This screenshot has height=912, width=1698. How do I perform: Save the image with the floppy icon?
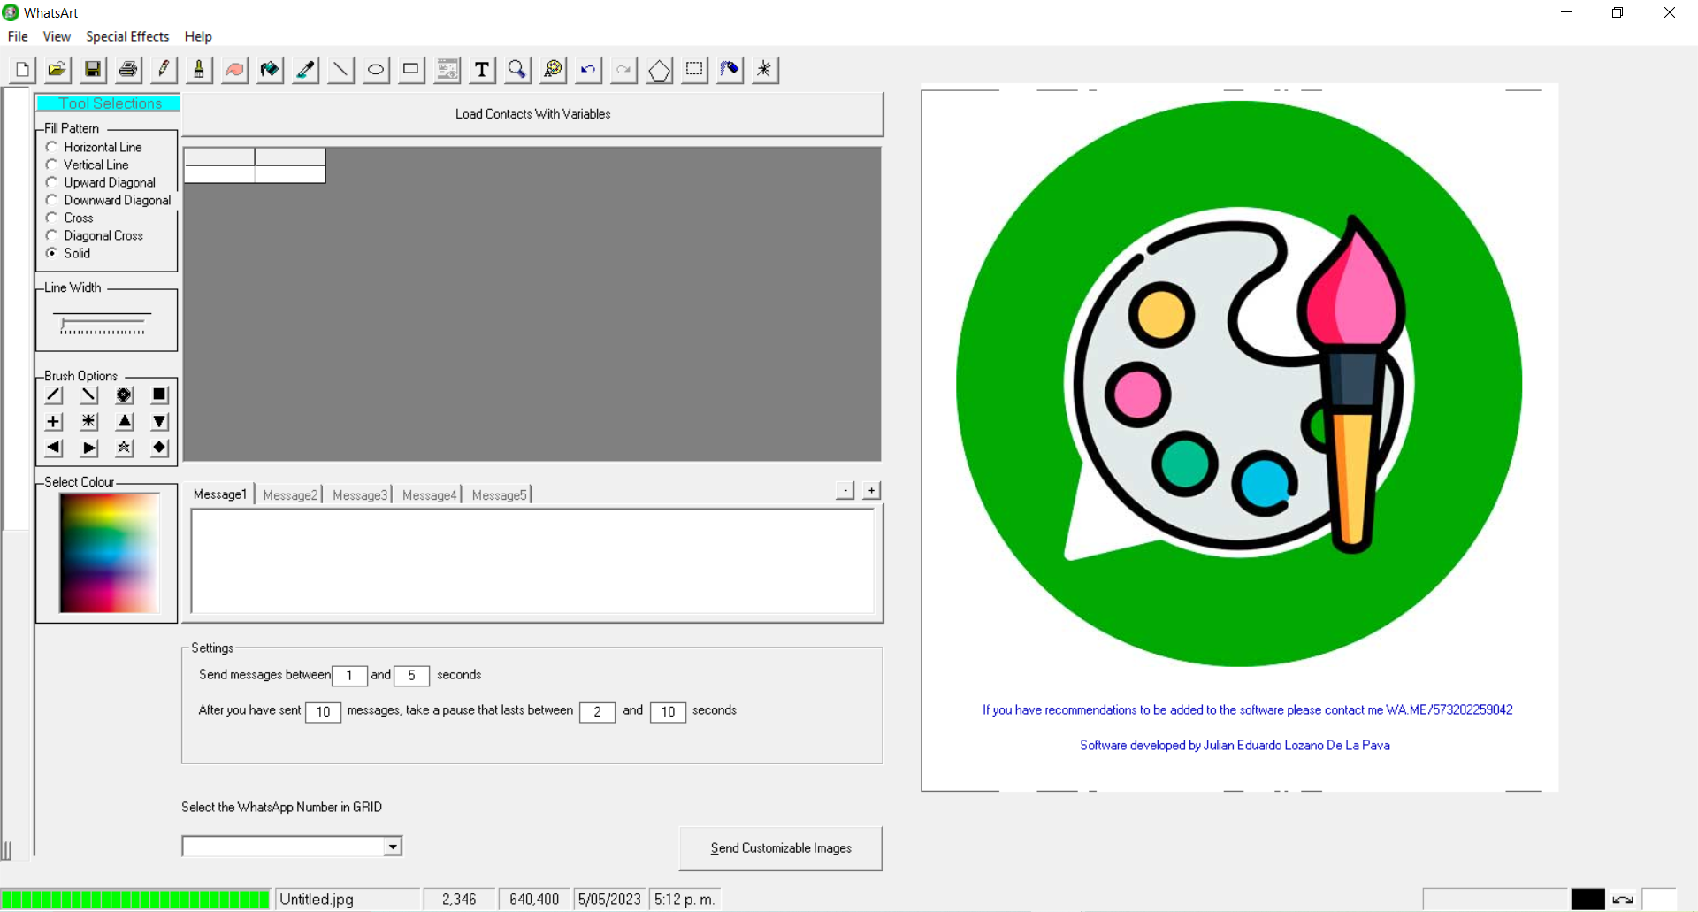[x=93, y=70]
